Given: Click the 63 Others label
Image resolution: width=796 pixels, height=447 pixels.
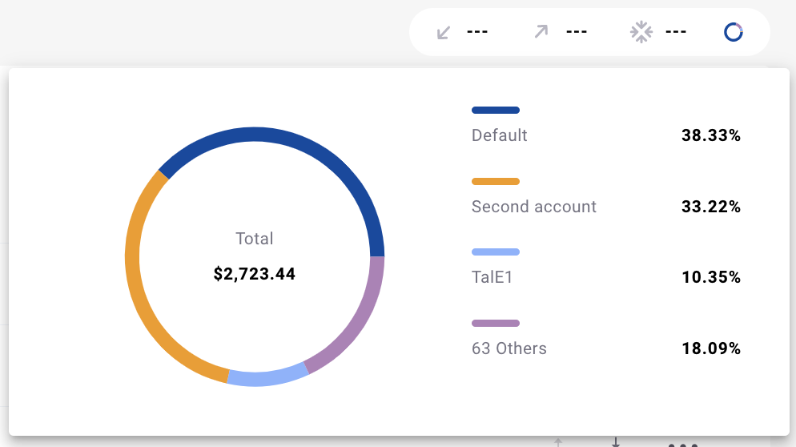Looking at the screenshot, I should (509, 348).
